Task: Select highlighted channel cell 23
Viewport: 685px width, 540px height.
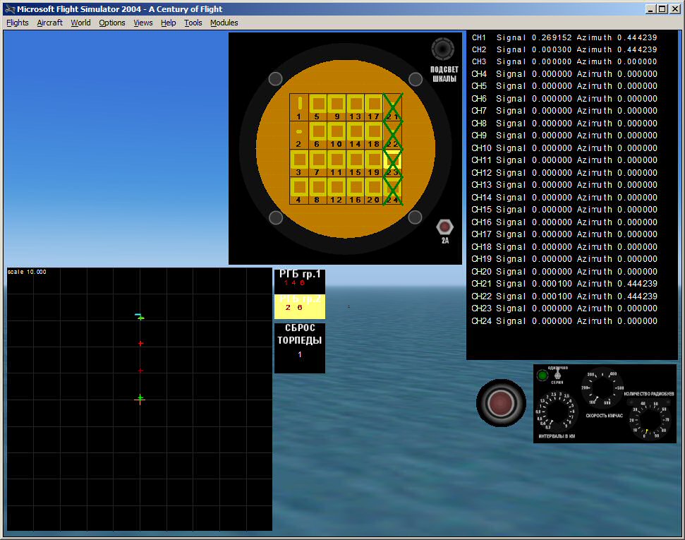Action: pyautogui.click(x=392, y=162)
